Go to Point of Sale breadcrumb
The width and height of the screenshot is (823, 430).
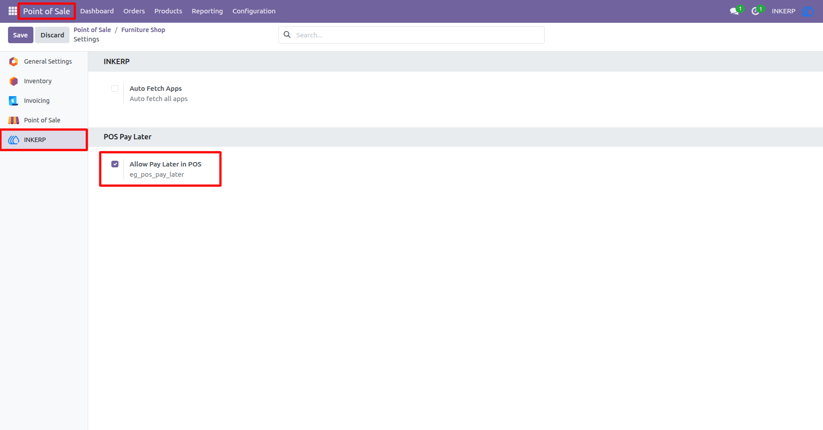(92, 30)
